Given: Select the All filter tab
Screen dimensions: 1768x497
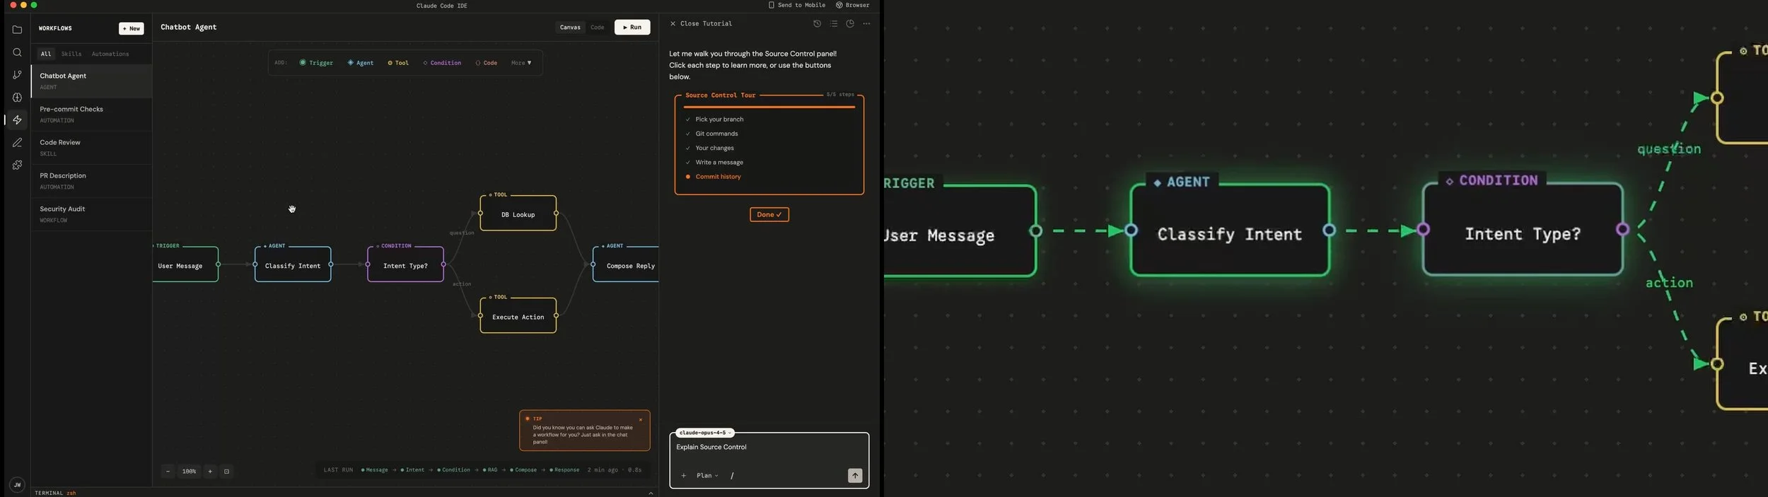Looking at the screenshot, I should click(x=46, y=54).
